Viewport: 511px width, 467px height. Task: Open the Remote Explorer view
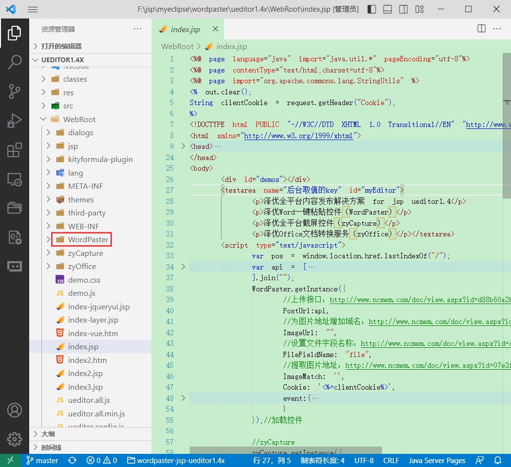click(x=15, y=180)
